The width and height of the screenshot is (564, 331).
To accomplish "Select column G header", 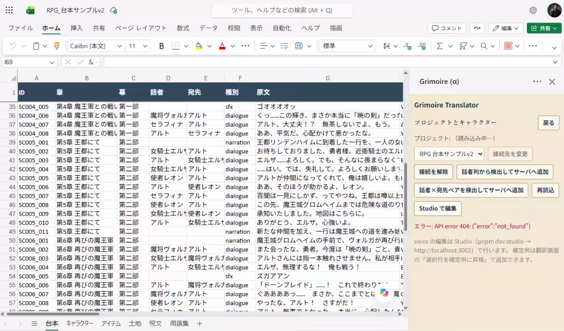I will point(328,78).
